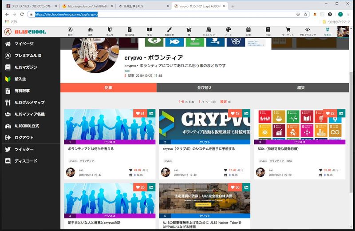Select the アート palette category icon

pos(229,32)
